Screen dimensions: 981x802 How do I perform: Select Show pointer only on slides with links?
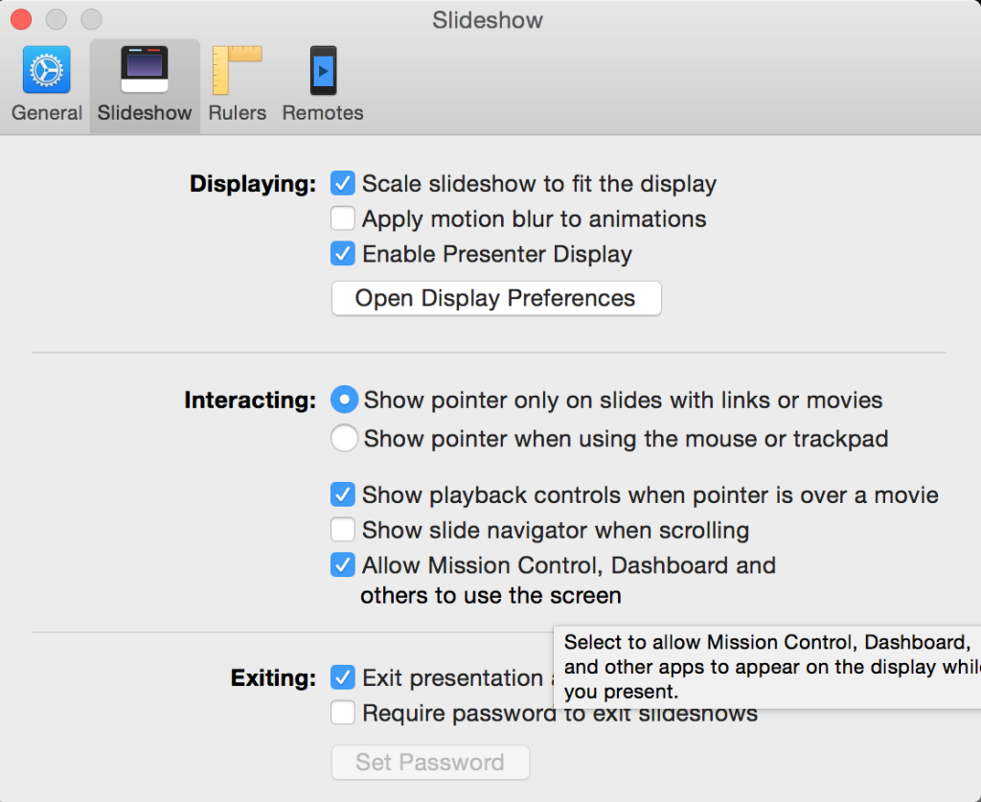pos(344,400)
